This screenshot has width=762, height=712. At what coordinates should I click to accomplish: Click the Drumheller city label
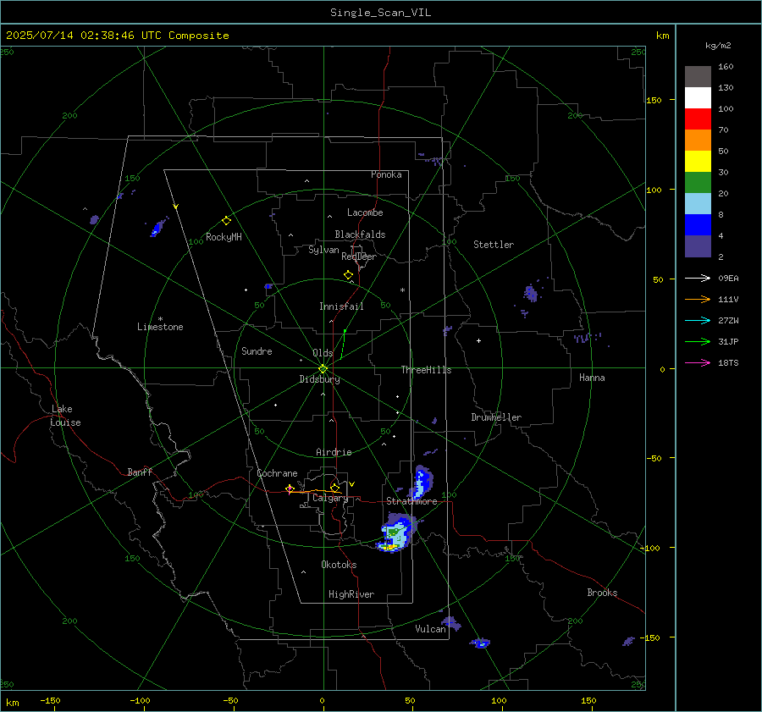496,417
